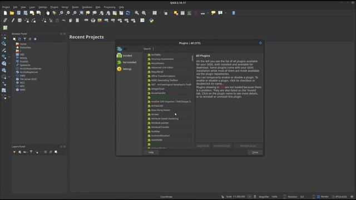Click the Uninstall plugin button
This screenshot has width=356, height=200.
tap(222, 146)
